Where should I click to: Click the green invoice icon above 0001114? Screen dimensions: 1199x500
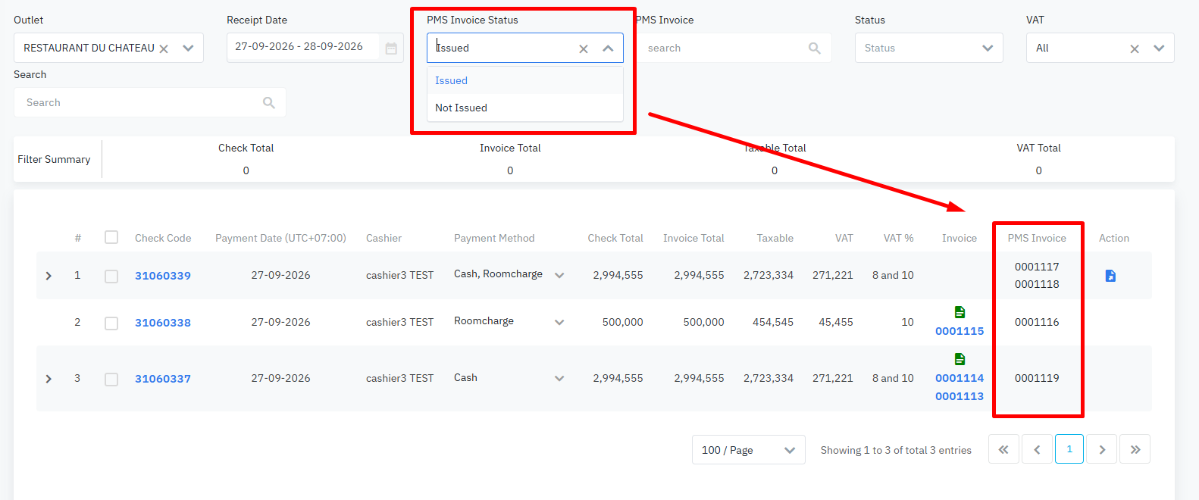tap(960, 359)
